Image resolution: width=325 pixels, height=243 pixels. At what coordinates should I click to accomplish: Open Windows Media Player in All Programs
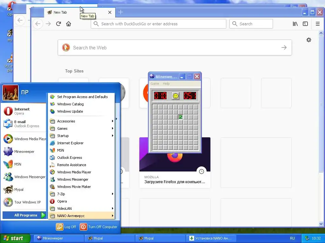pyautogui.click(x=82, y=172)
